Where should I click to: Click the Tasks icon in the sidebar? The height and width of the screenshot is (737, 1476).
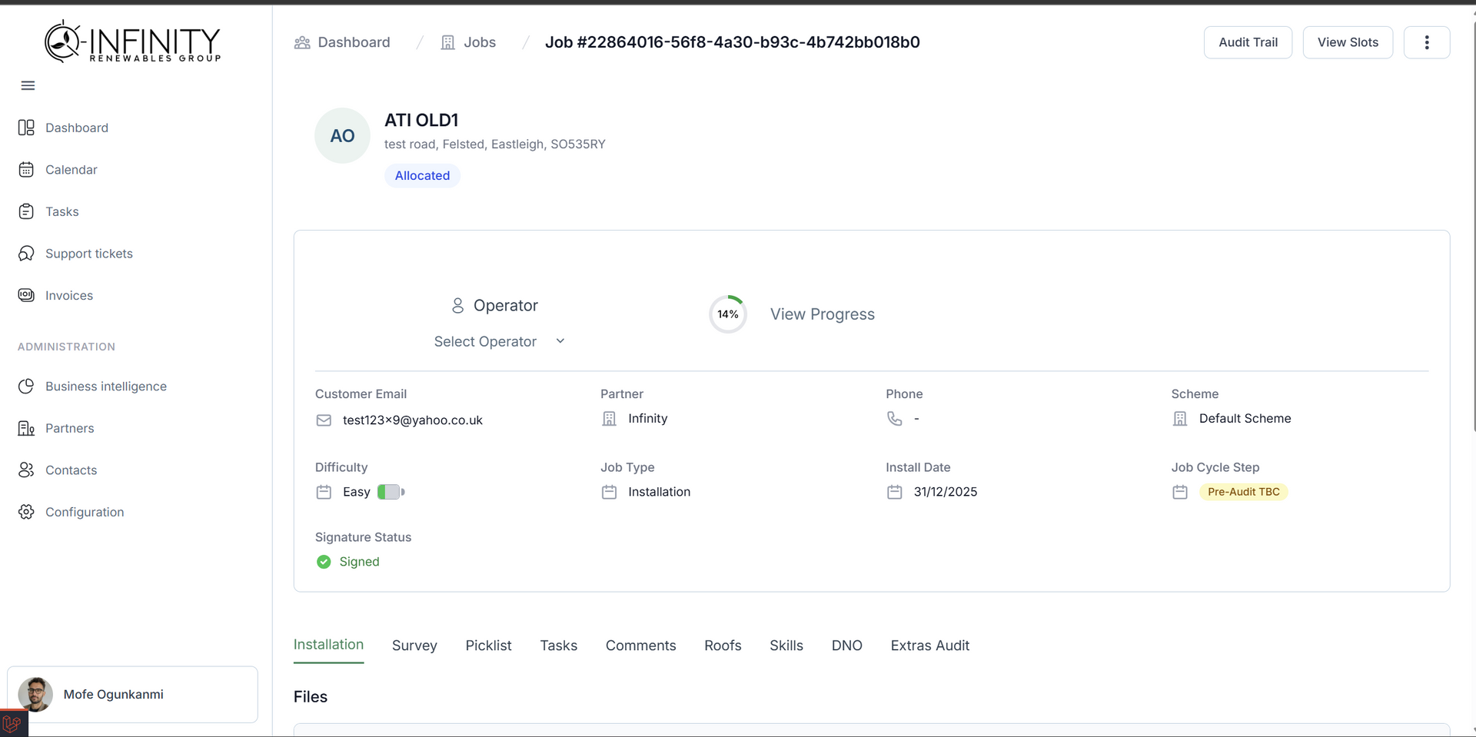pyautogui.click(x=26, y=211)
